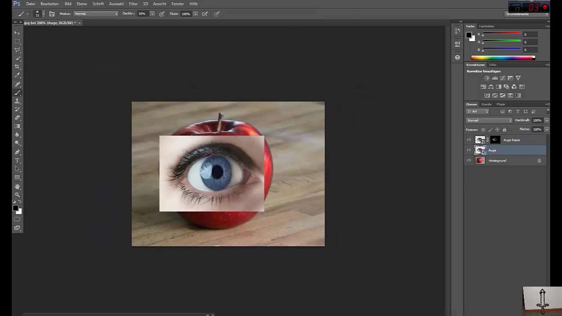
Task: Open the Bearbeiten menu
Action: point(50,4)
